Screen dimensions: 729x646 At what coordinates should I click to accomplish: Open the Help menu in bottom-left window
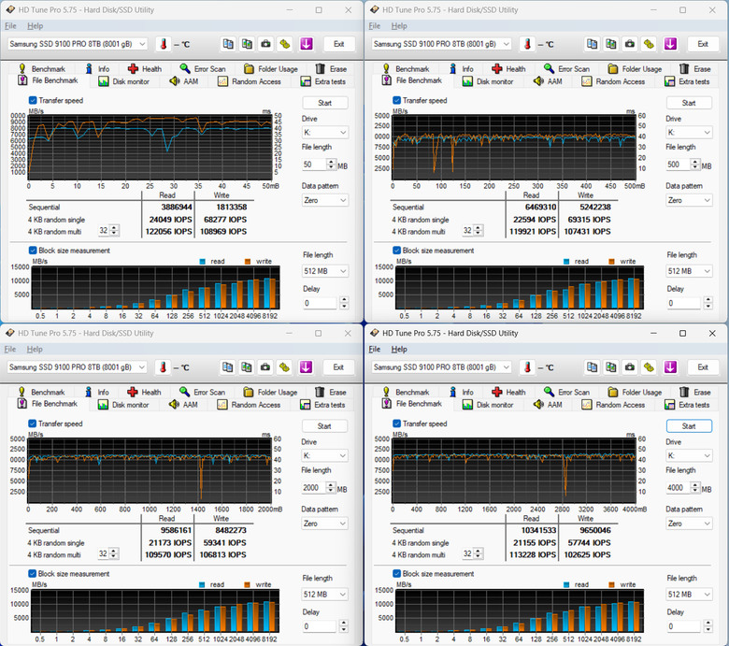(x=35, y=350)
